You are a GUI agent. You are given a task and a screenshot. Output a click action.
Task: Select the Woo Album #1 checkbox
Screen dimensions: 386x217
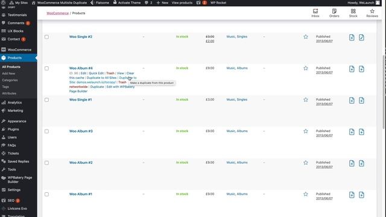click(x=46, y=194)
